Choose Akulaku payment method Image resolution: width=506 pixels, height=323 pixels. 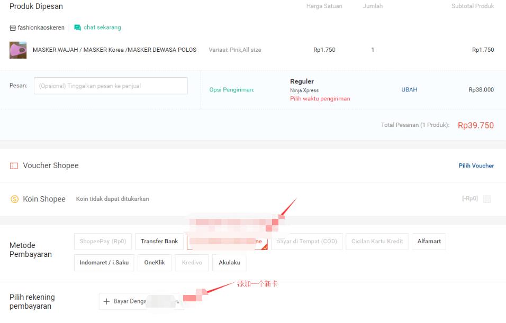229,263
